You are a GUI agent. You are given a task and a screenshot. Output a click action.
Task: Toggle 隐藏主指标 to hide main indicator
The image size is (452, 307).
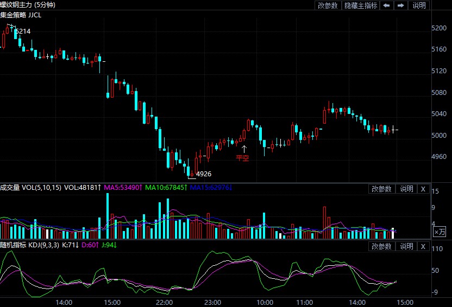pyautogui.click(x=361, y=5)
